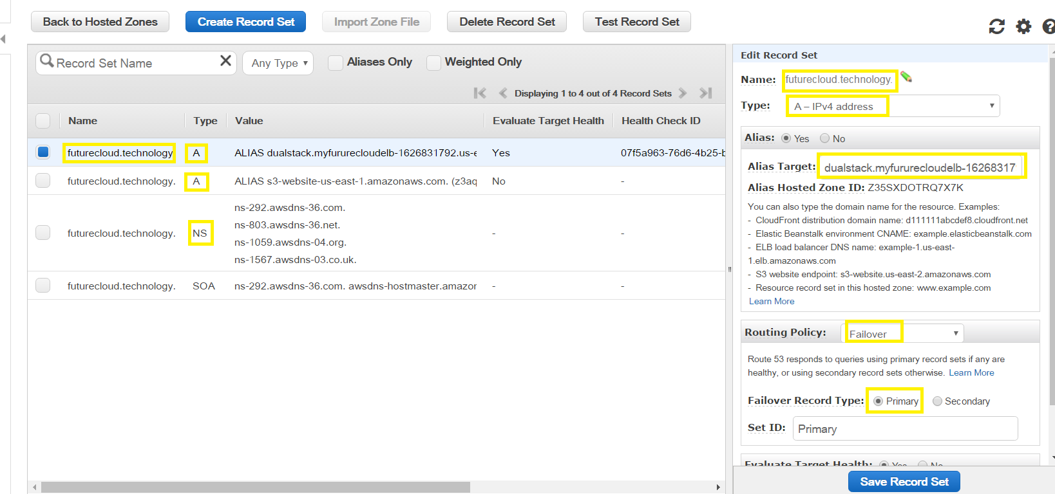
Task: Open the record Type dropdown (A – IPv4 address)
Action: point(893,106)
